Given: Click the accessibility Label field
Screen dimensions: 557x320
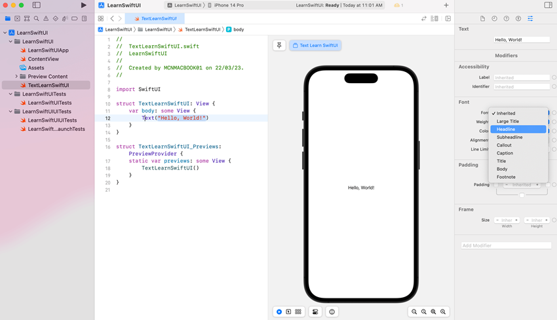Looking at the screenshot, I should pos(522,78).
